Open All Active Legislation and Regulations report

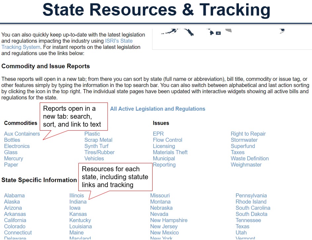tap(157, 109)
